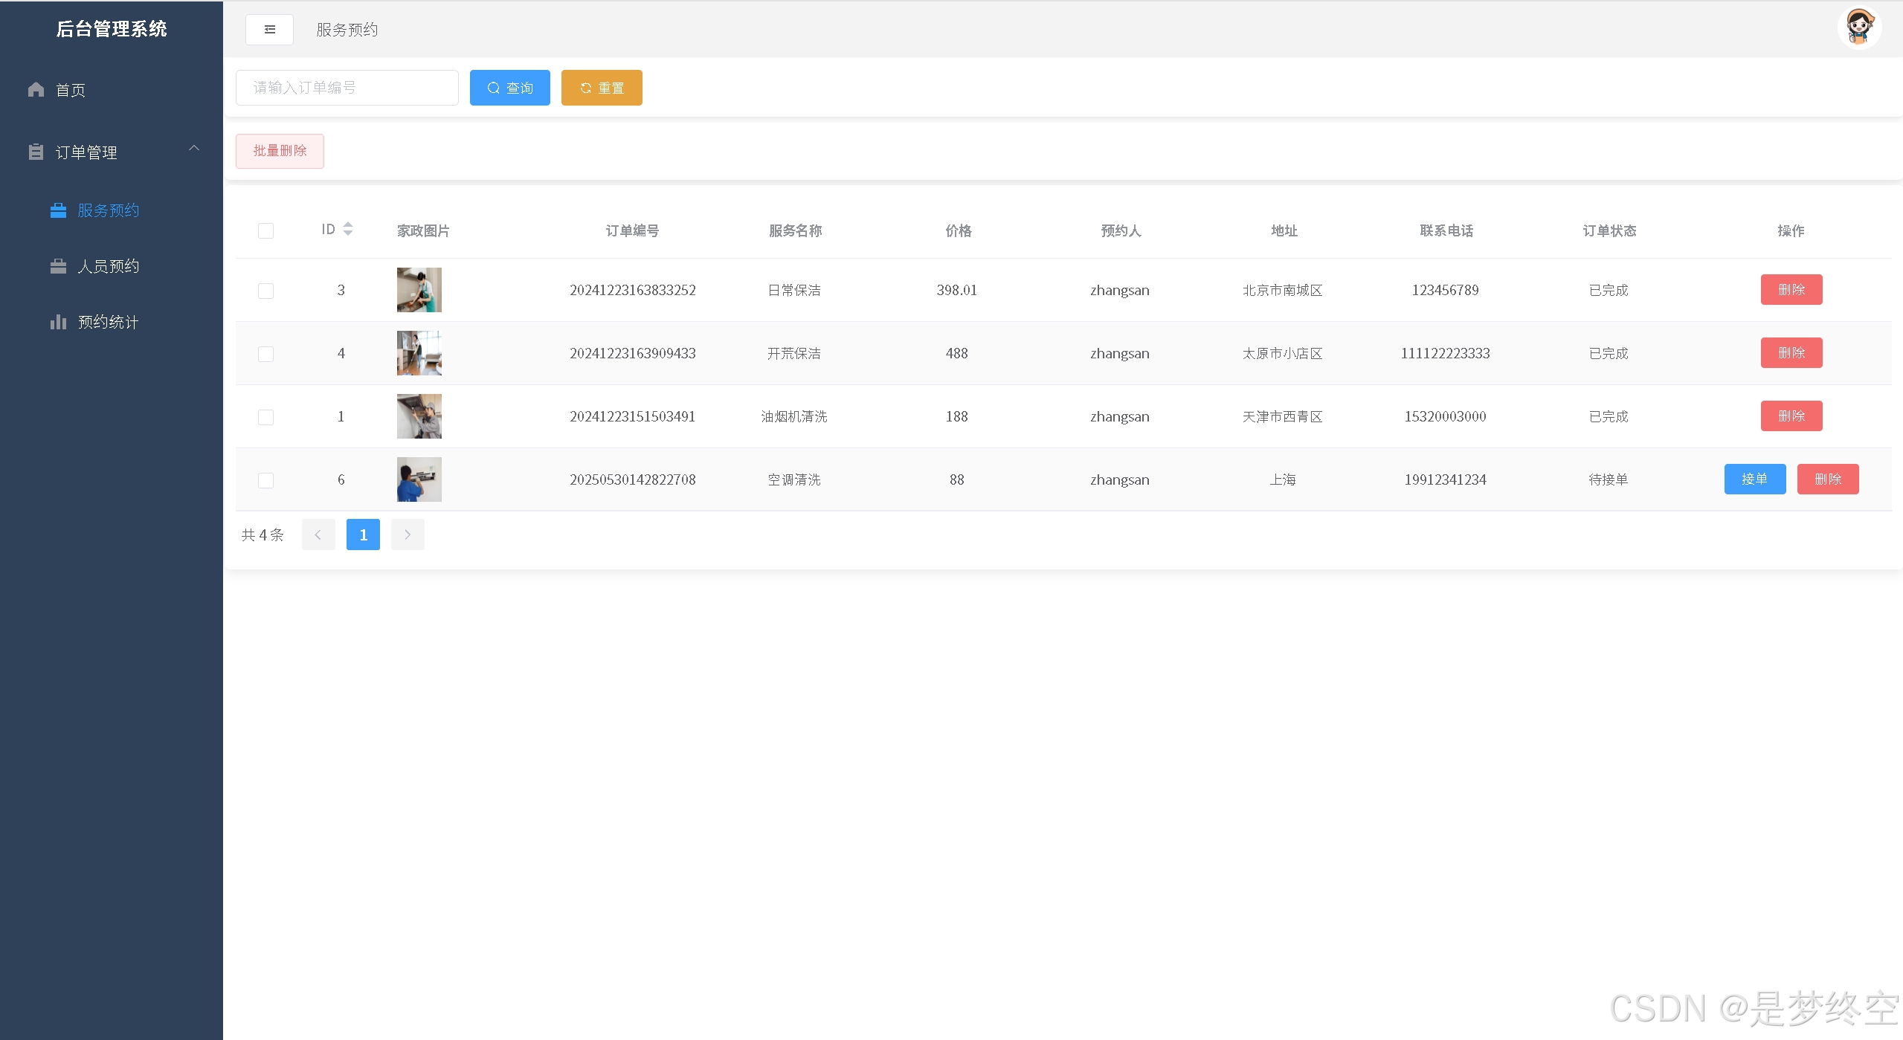The width and height of the screenshot is (1903, 1040).
Task: Open the 日常保洁 order thumbnail image
Action: pos(419,290)
